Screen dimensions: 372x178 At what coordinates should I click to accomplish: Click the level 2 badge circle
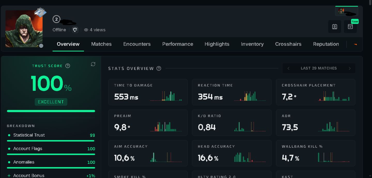56,19
